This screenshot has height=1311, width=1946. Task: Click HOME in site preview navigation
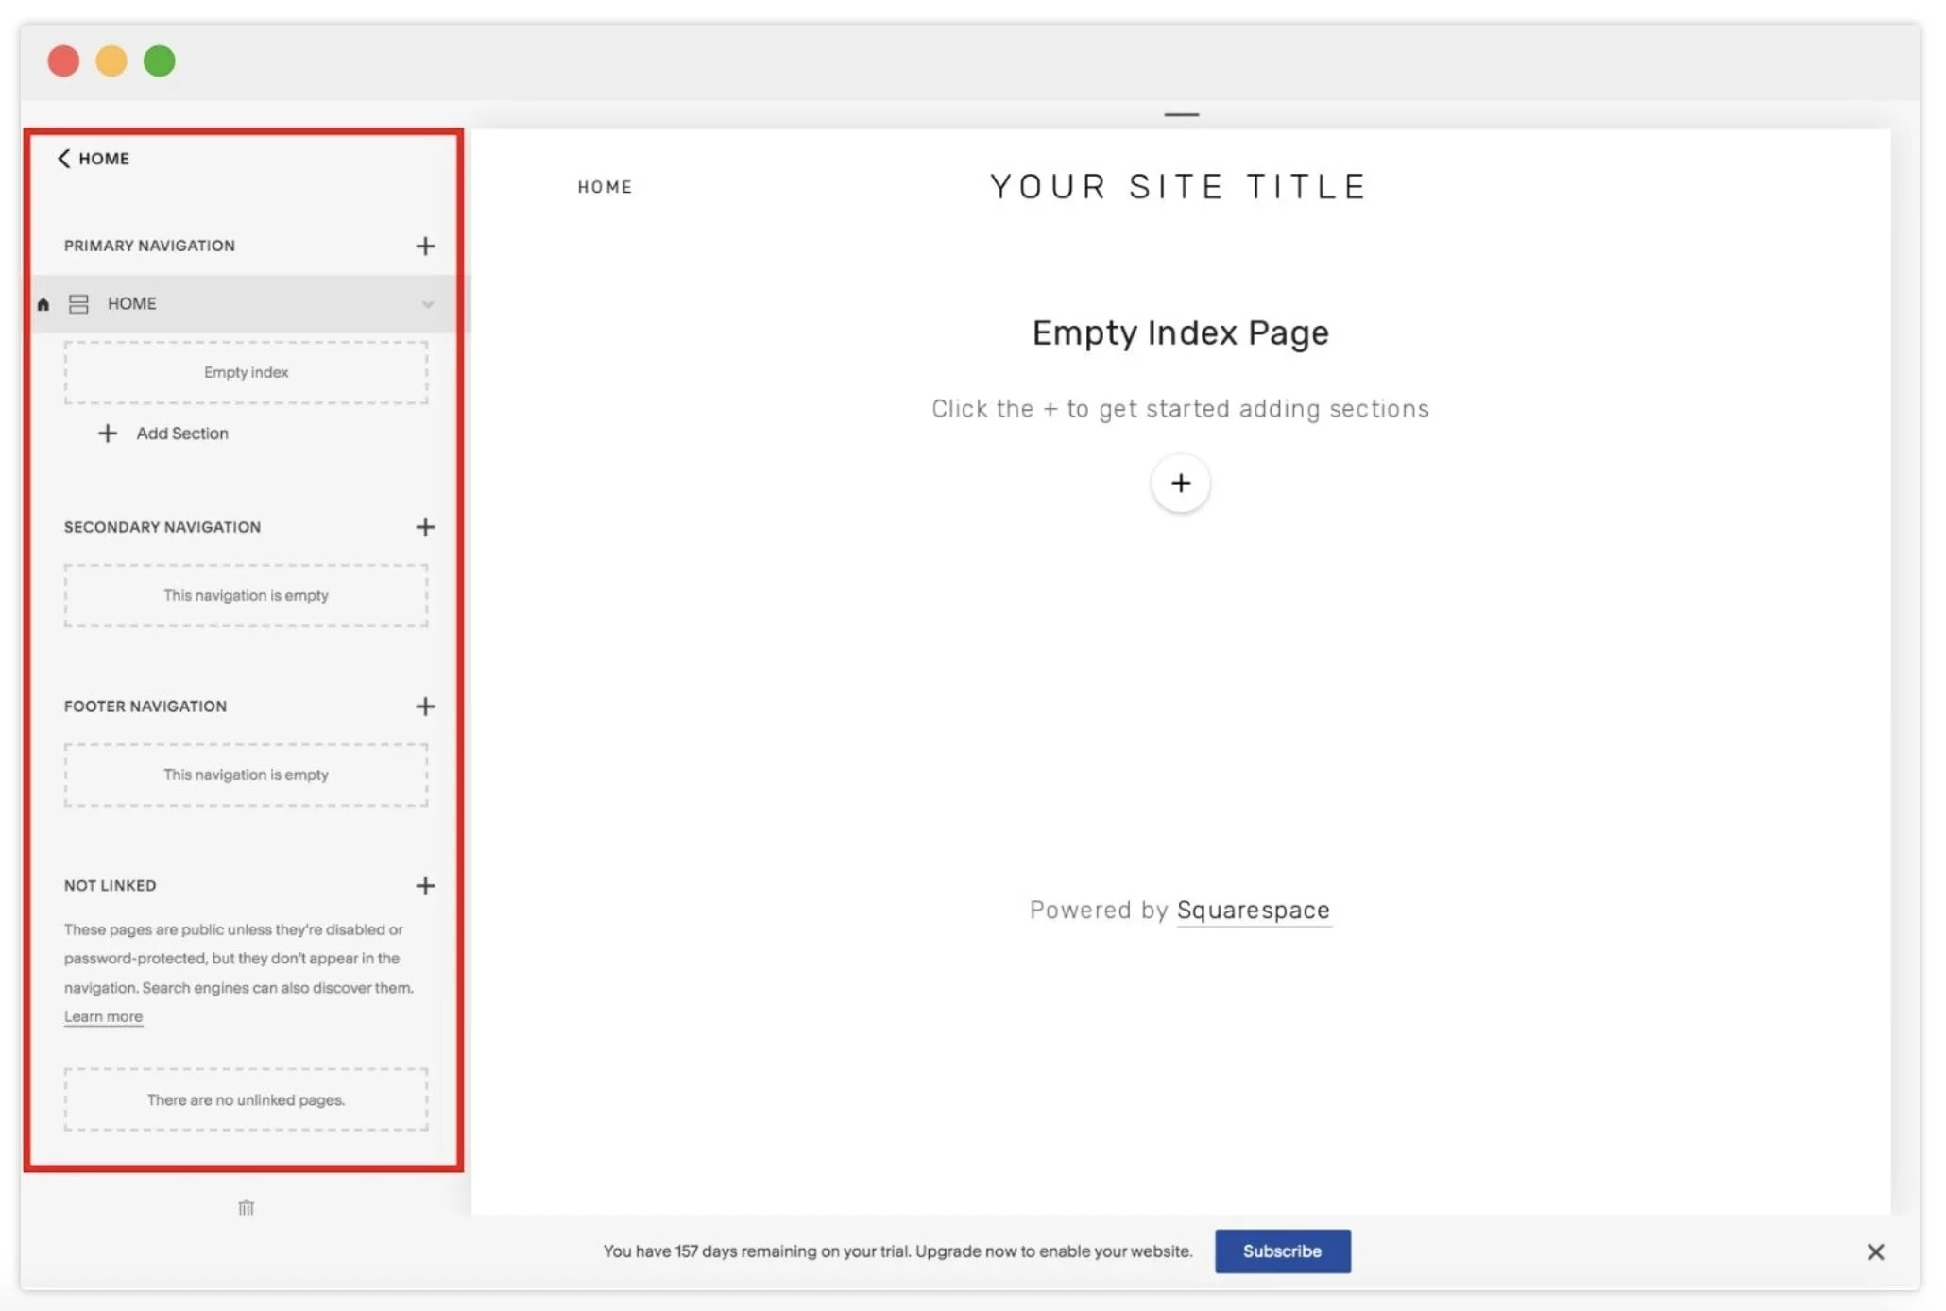(x=605, y=187)
